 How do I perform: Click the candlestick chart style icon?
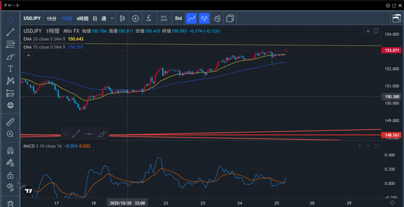coord(122,18)
